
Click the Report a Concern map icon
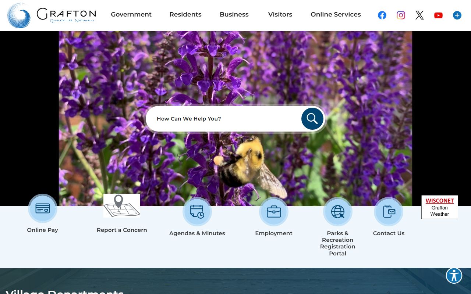click(121, 206)
